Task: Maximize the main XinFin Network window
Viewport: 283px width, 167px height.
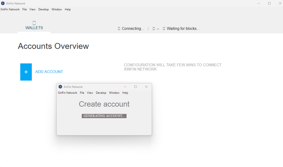Action: 269,3
